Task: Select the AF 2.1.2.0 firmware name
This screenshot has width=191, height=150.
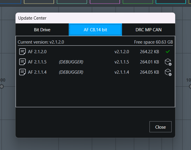Action: coord(37,52)
